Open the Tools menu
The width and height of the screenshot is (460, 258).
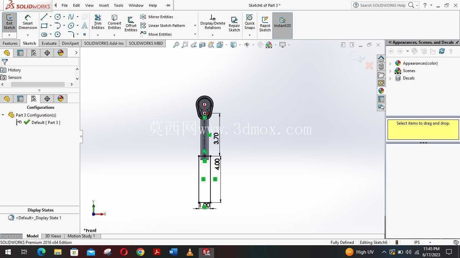119,5
